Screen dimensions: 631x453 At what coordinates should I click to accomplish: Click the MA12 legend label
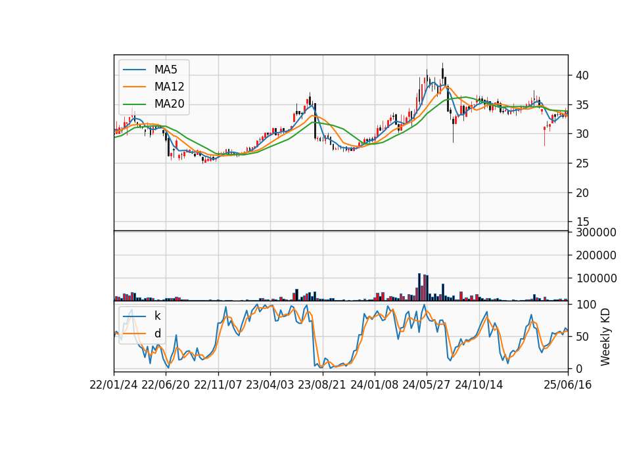tap(169, 87)
